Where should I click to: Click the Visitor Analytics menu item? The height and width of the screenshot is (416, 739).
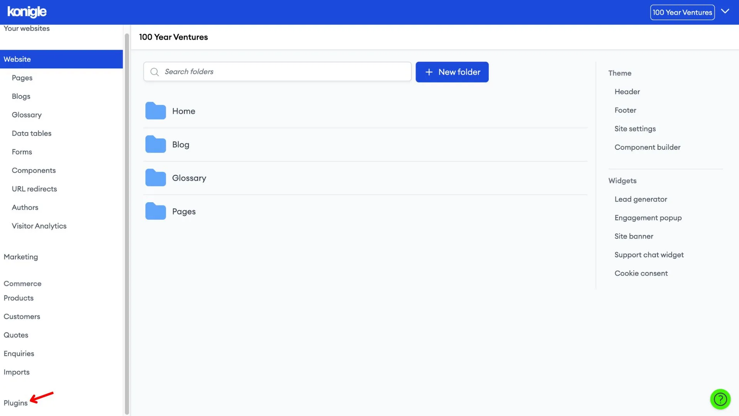(x=38, y=225)
